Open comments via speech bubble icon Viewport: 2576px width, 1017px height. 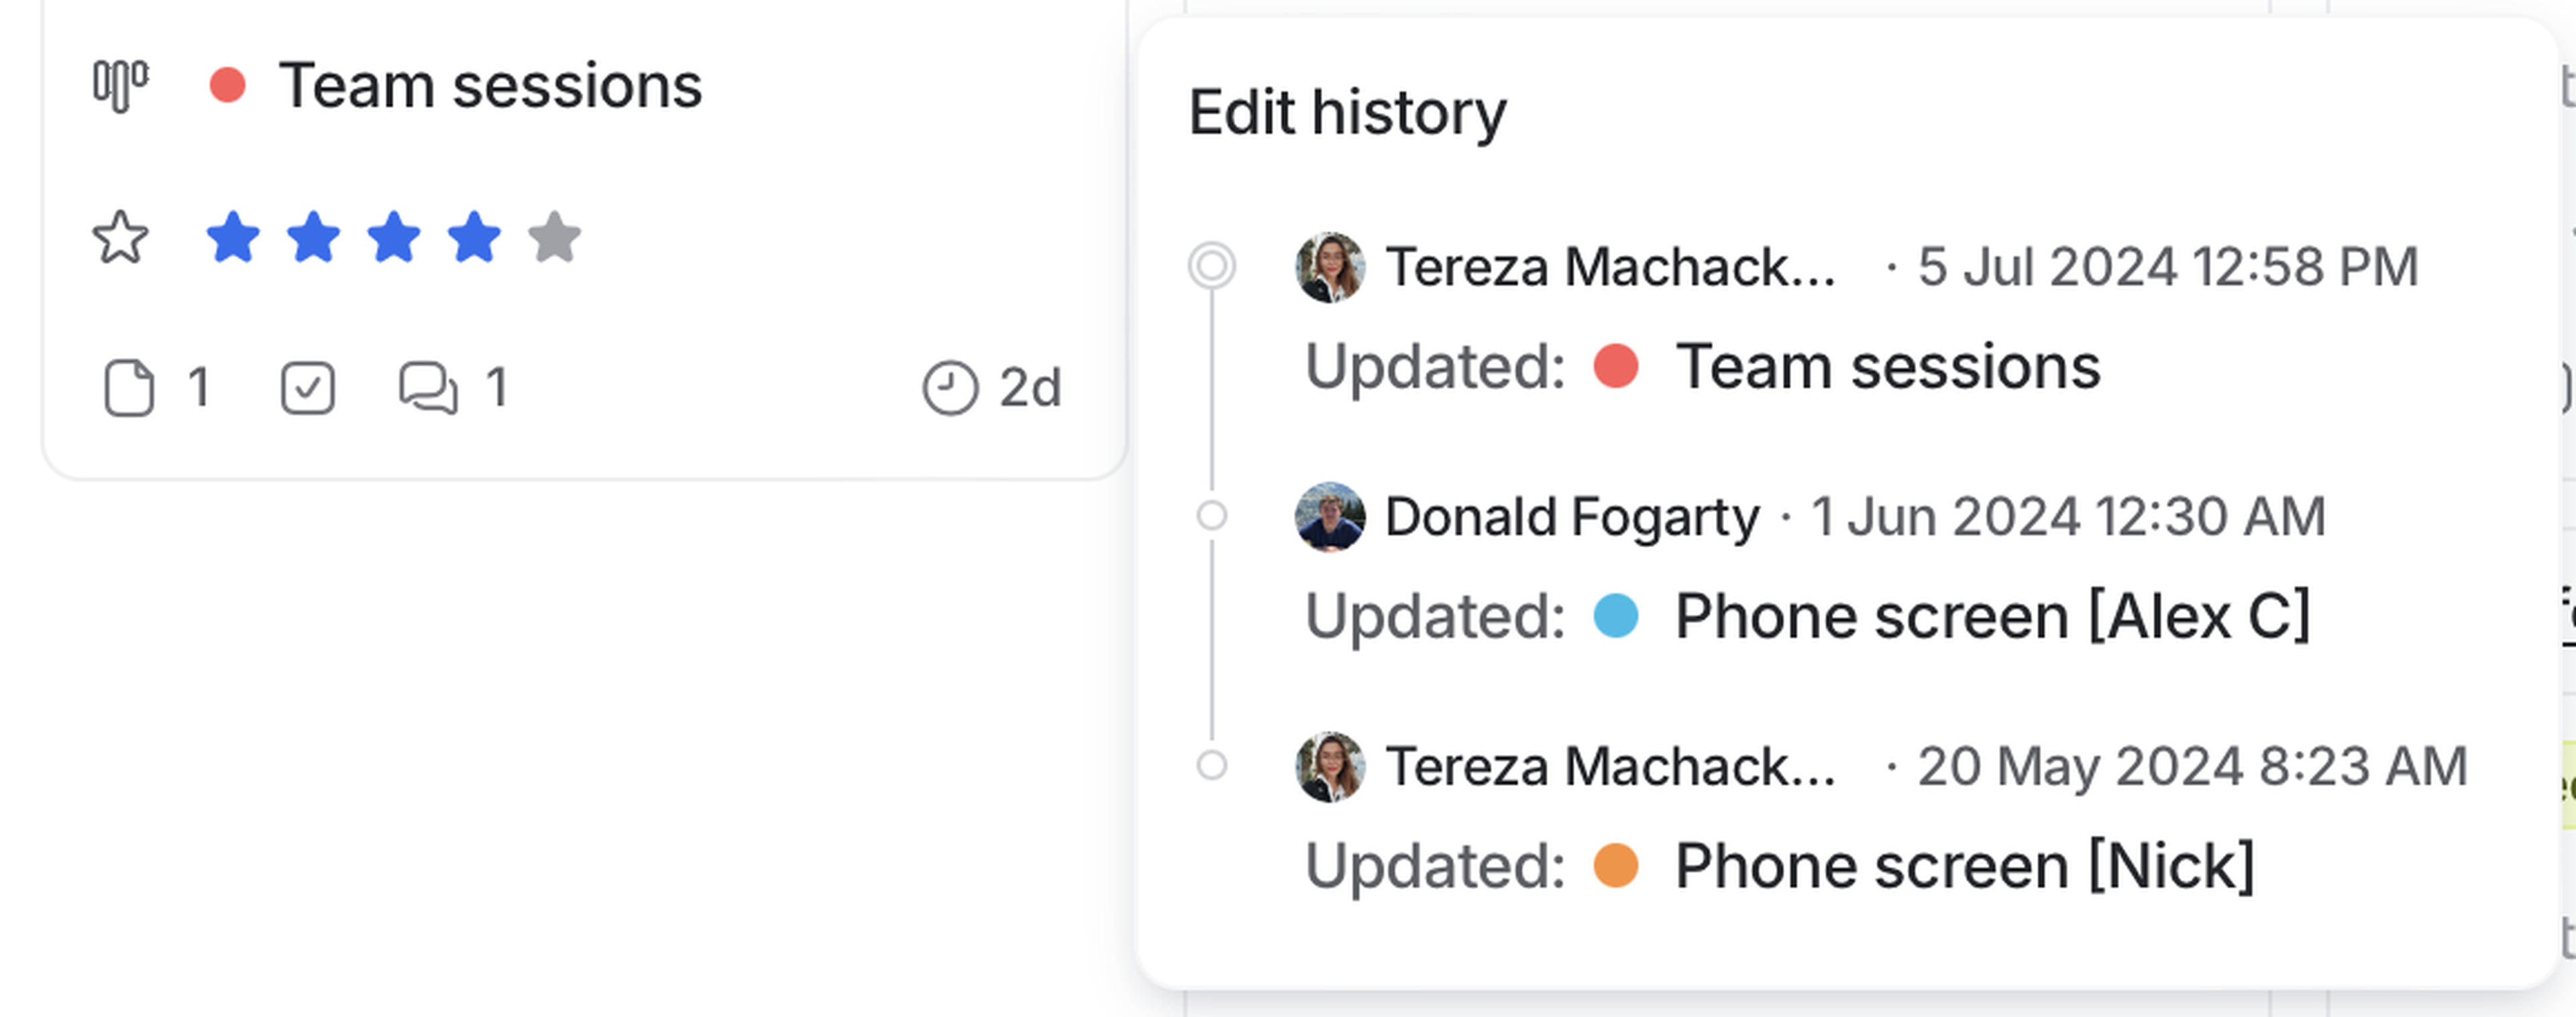tap(428, 387)
